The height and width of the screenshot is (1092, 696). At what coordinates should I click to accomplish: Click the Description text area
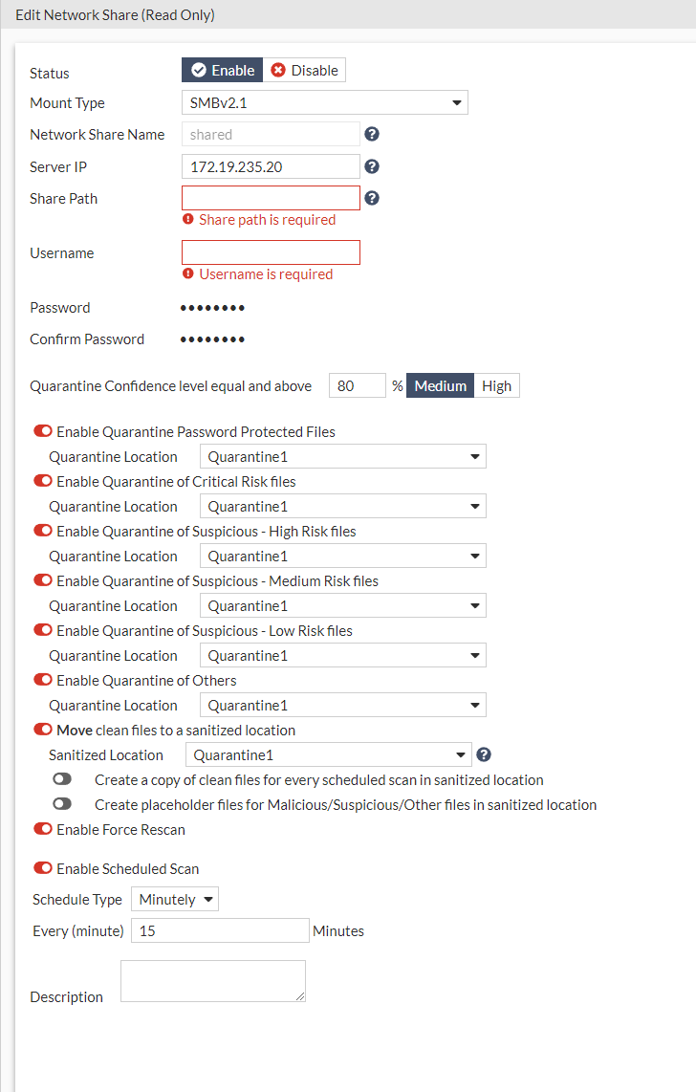pos(212,981)
